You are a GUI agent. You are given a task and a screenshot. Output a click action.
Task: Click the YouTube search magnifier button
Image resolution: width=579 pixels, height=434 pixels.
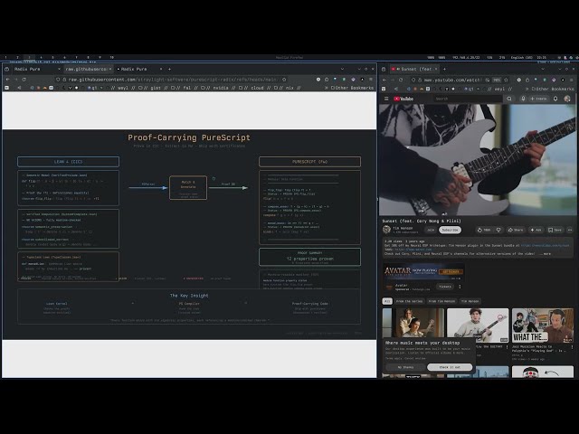pos(509,99)
